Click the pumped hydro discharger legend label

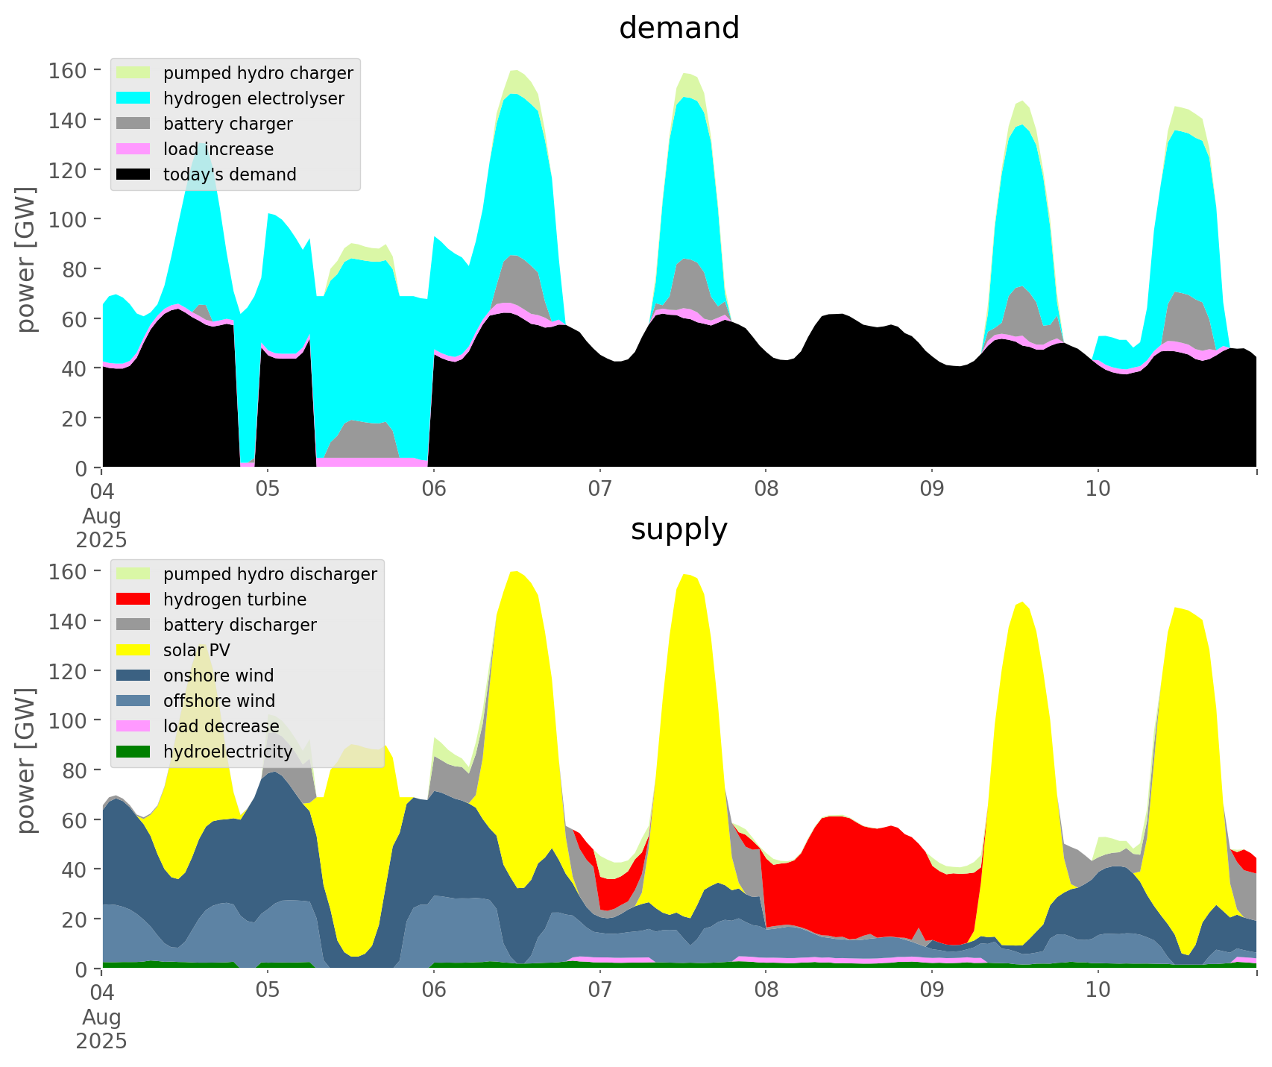[270, 574]
